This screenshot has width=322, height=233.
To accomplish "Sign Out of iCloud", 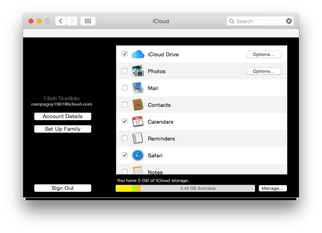I will click(63, 188).
